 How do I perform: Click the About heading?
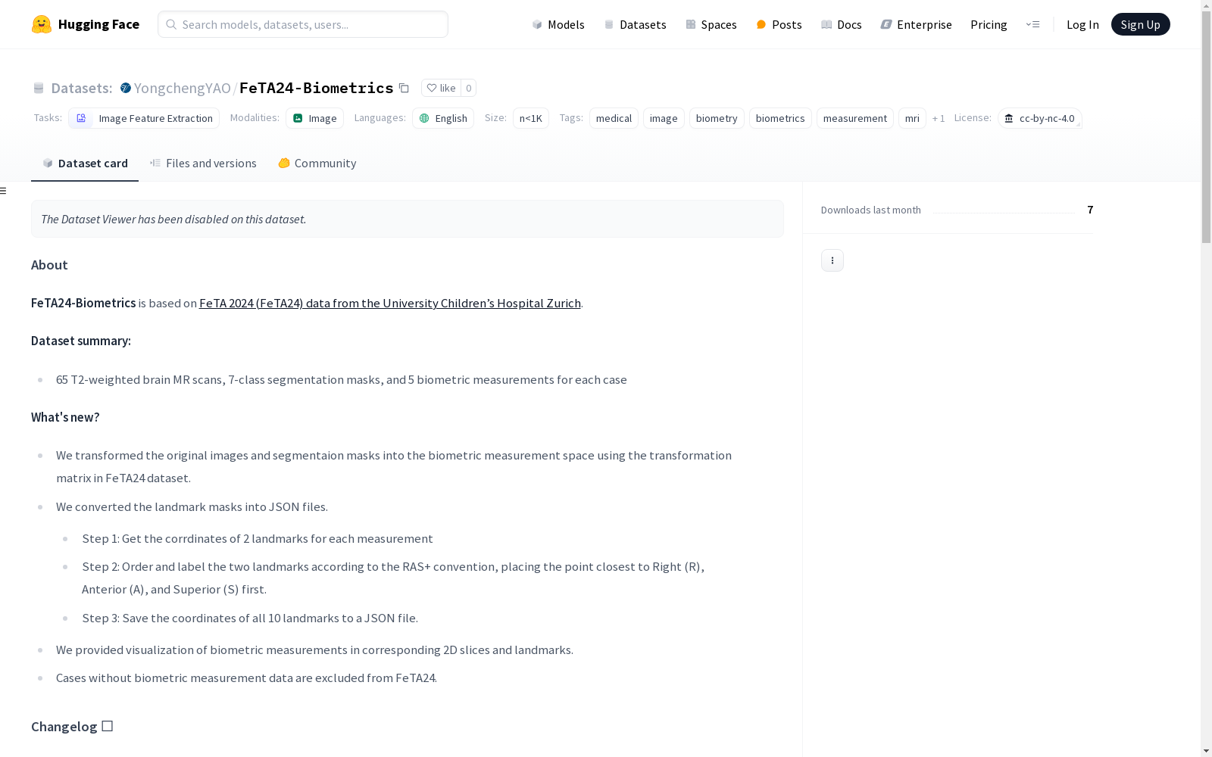[49, 265]
